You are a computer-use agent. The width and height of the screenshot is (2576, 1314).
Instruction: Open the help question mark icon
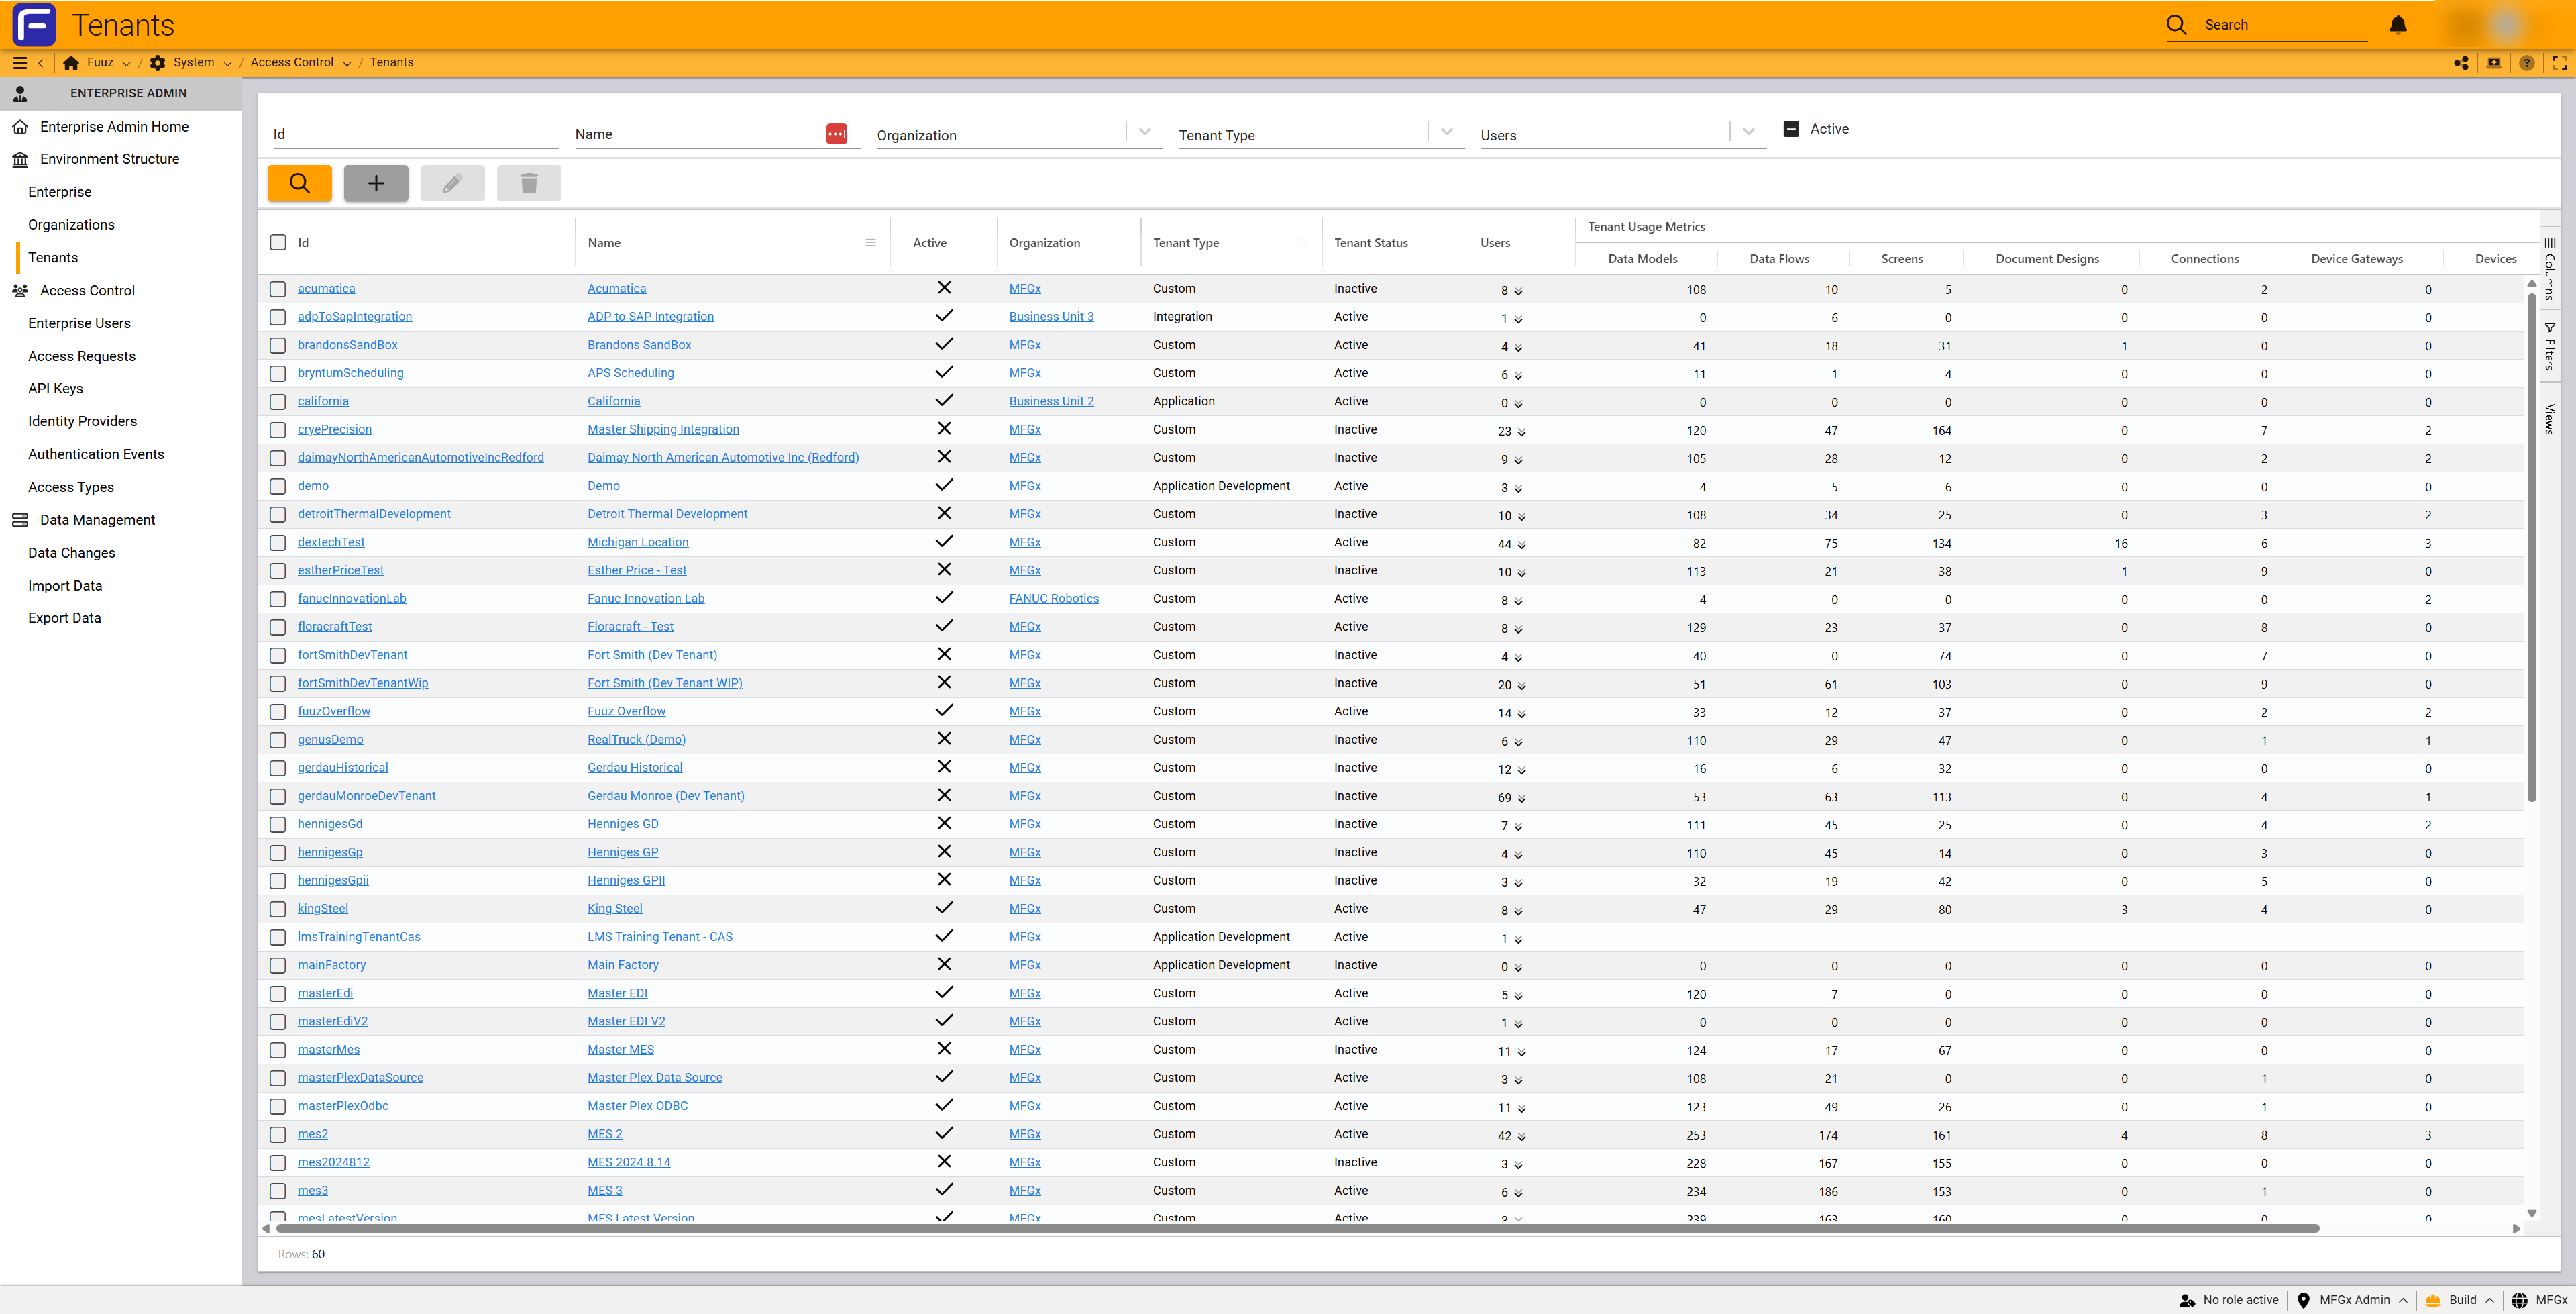click(x=2527, y=62)
